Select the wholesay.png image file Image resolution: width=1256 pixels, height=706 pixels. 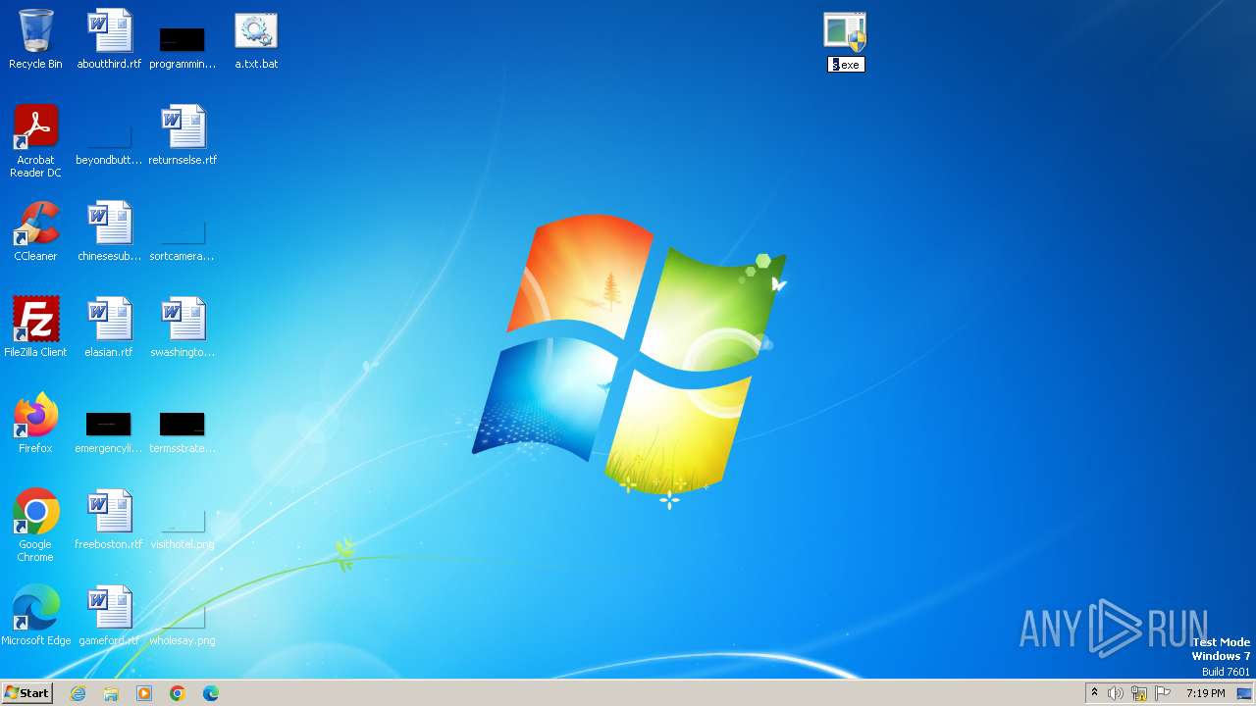click(x=183, y=617)
